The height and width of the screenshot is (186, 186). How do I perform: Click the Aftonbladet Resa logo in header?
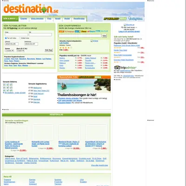pyautogui.click(x=115, y=19)
